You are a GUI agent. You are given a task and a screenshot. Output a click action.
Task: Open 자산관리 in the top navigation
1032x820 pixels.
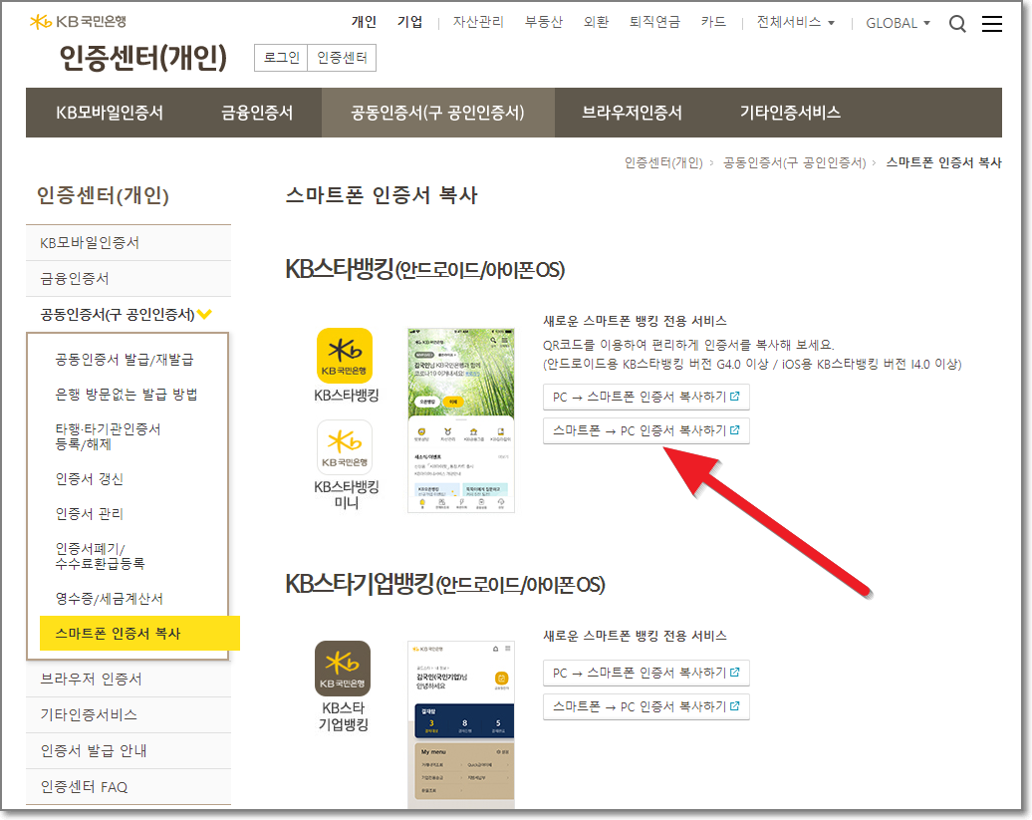478,22
